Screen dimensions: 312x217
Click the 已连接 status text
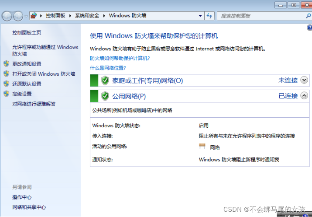click(288, 96)
